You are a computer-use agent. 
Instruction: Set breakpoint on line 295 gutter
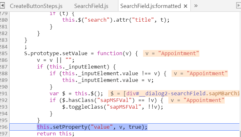click(x=4, y=120)
